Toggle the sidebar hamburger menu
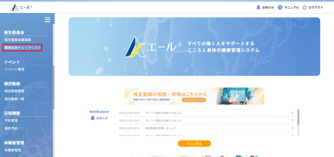Image resolution: width=334 pixels, height=157 pixels. 47,20
